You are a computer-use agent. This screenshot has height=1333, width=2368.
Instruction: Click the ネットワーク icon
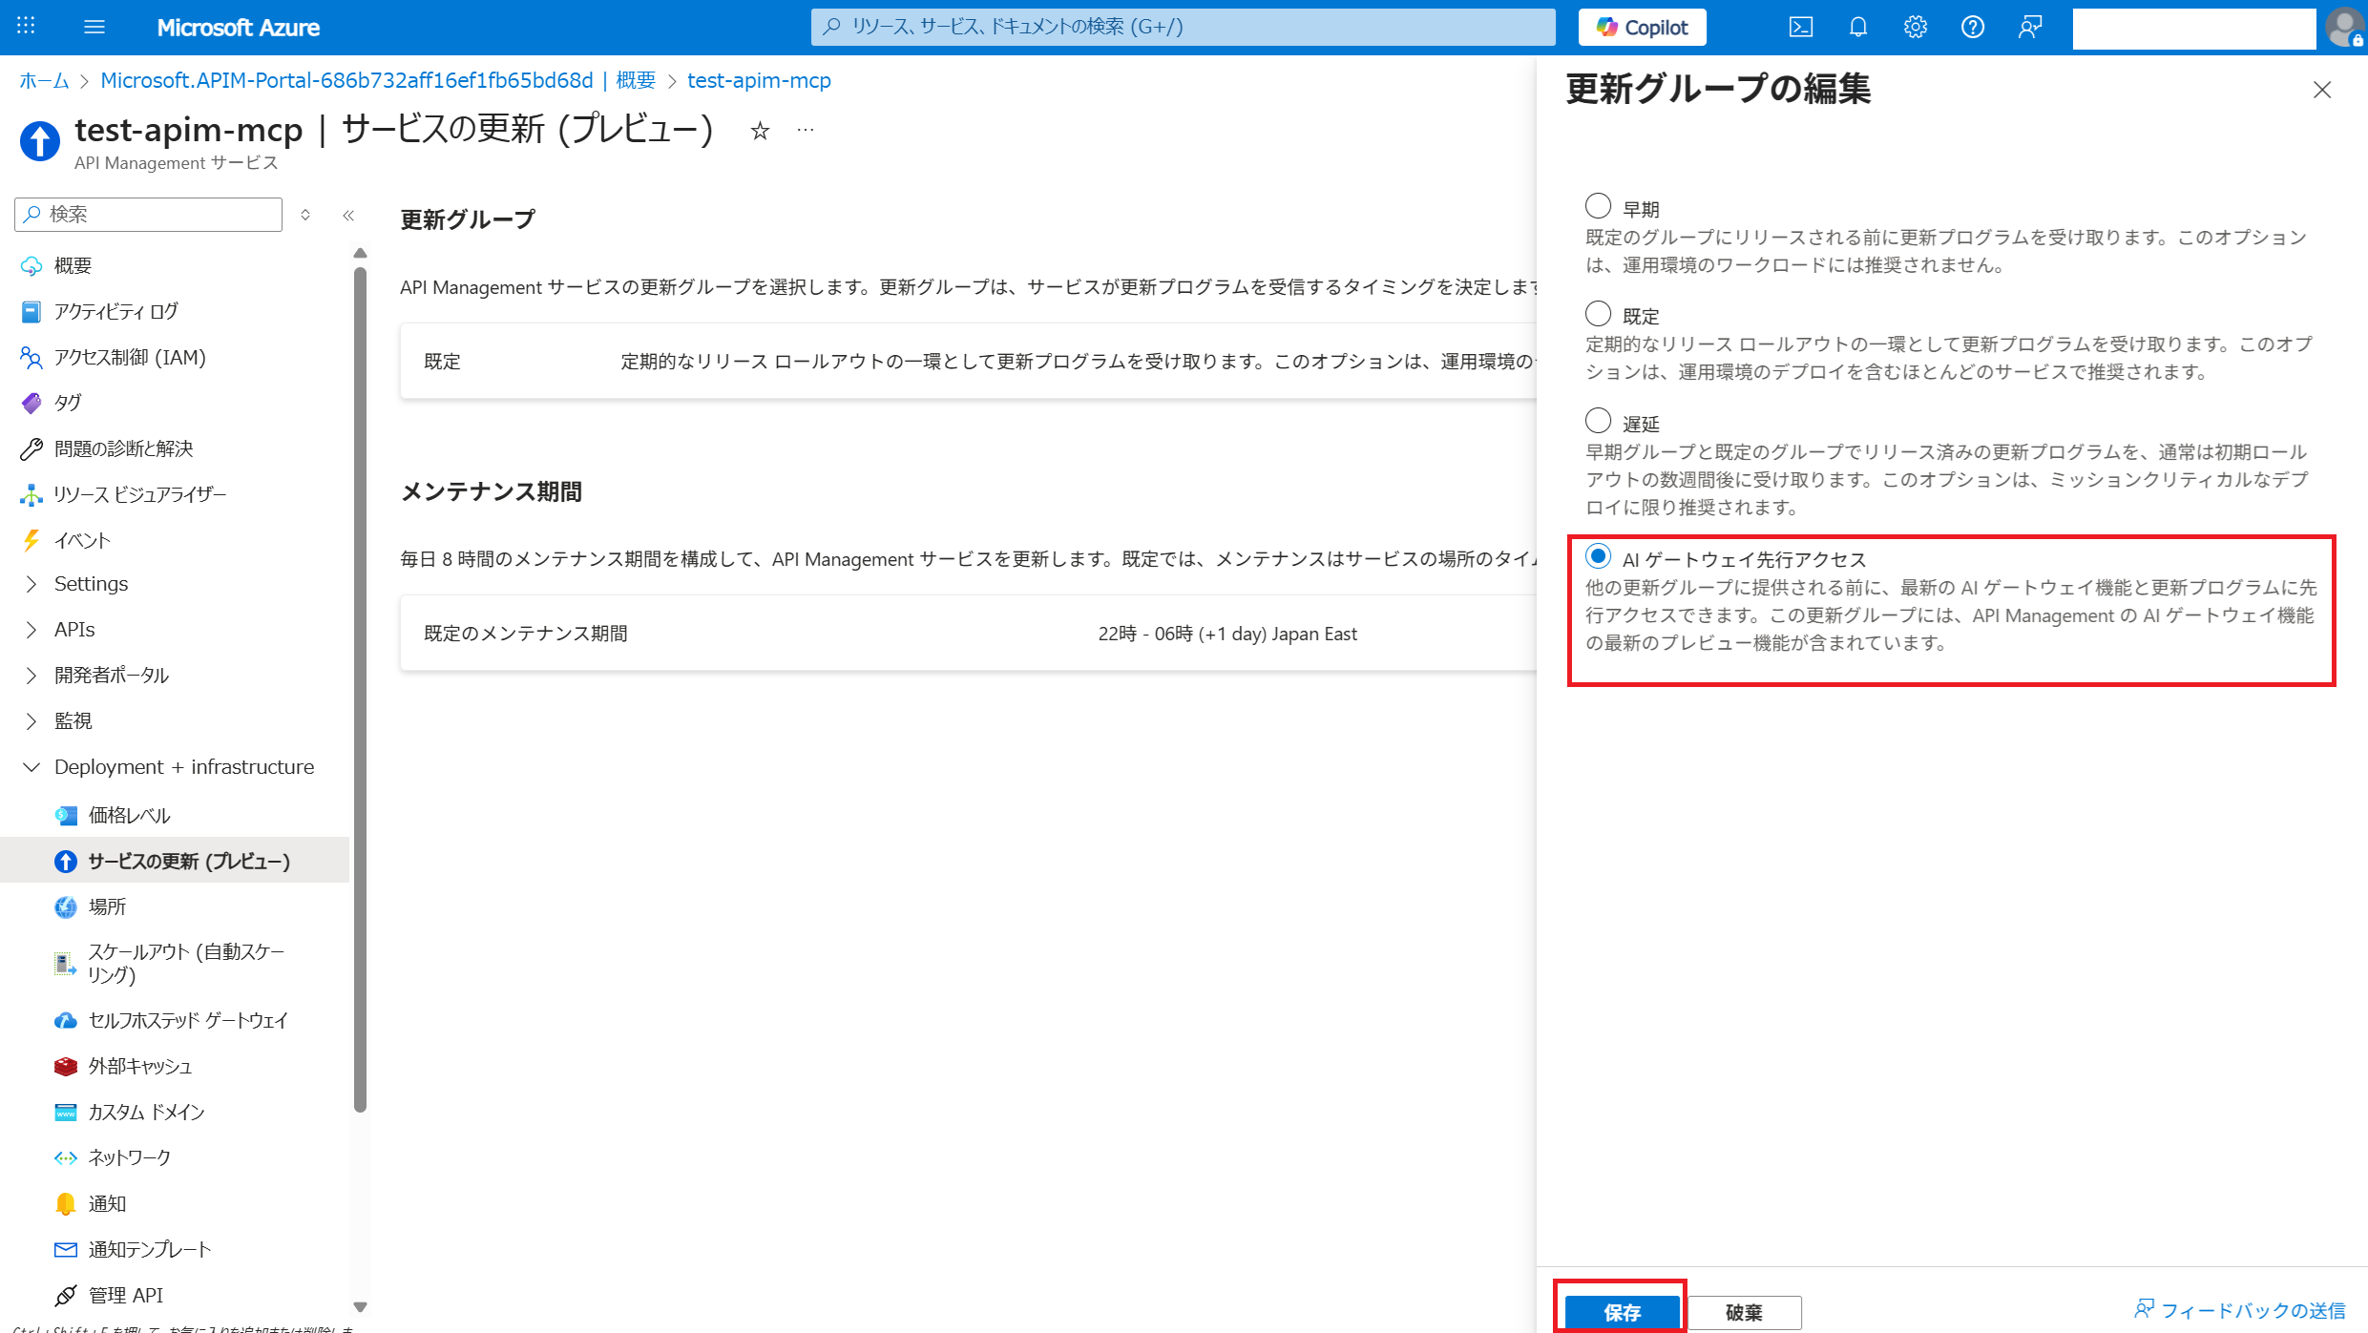tap(66, 1157)
